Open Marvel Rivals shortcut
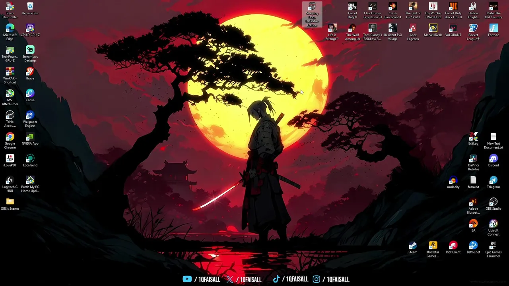 (433, 30)
